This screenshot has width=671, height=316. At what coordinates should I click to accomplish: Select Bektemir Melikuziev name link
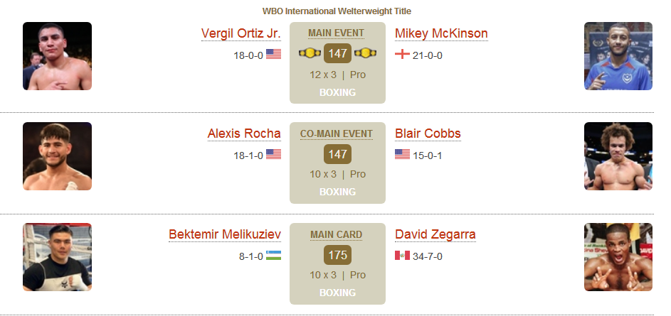(225, 234)
